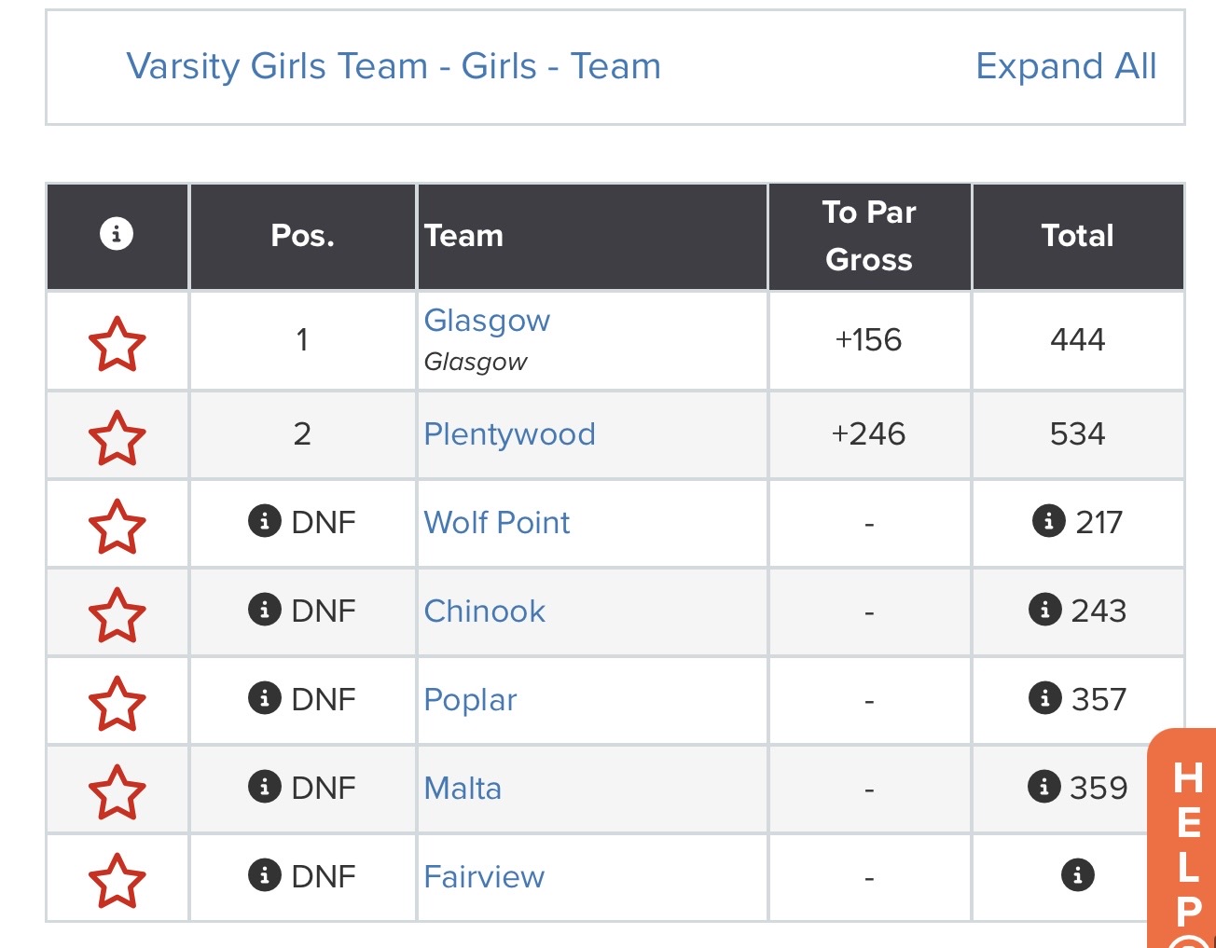Image resolution: width=1216 pixels, height=948 pixels.
Task: Click the info icon in the table header
Action: pos(117,233)
